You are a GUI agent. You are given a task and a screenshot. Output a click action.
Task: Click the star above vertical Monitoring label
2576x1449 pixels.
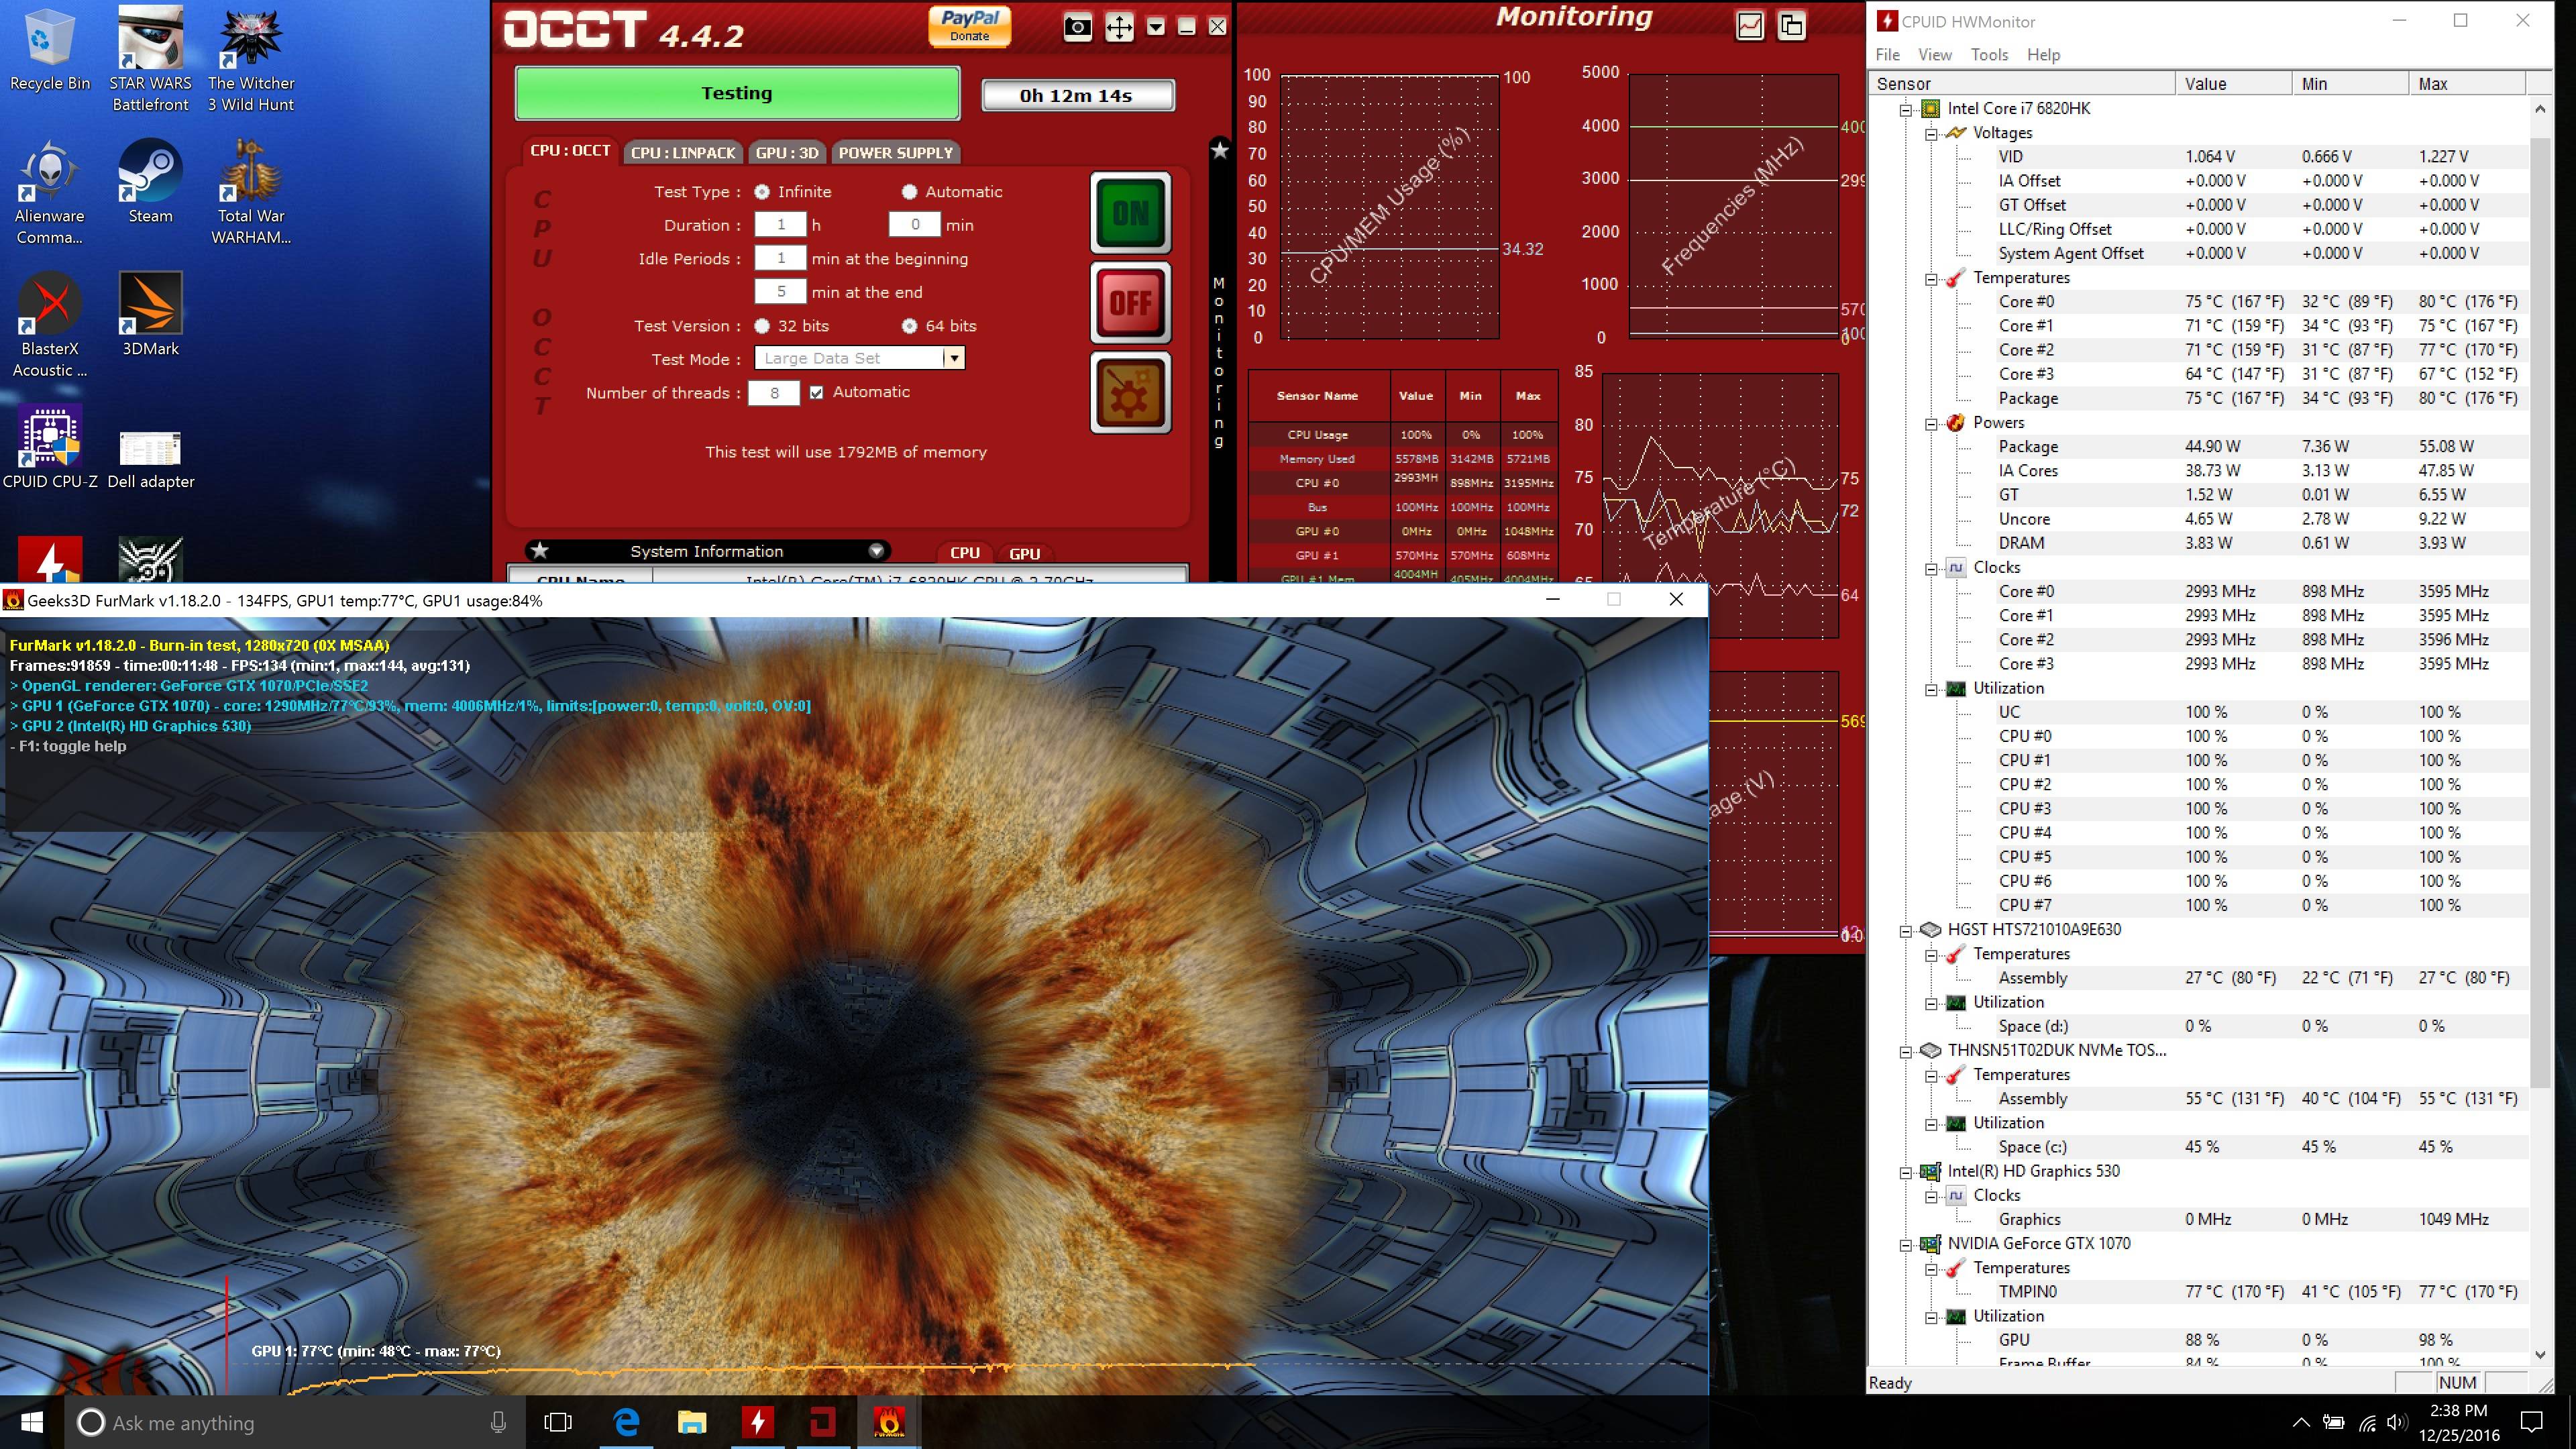(1219, 150)
